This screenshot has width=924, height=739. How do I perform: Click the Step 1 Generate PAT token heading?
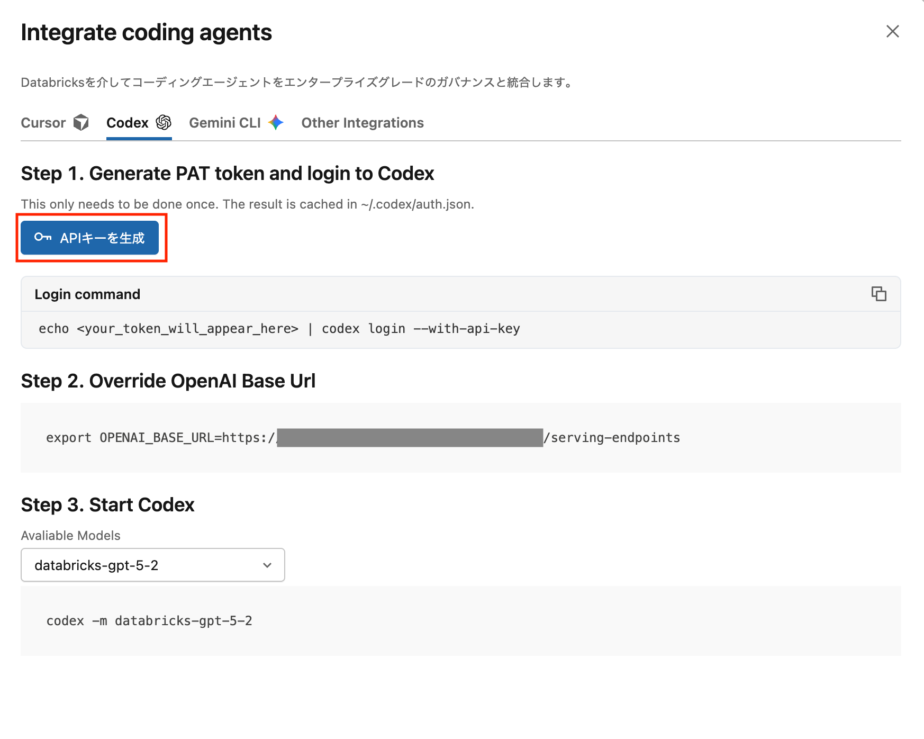point(227,174)
